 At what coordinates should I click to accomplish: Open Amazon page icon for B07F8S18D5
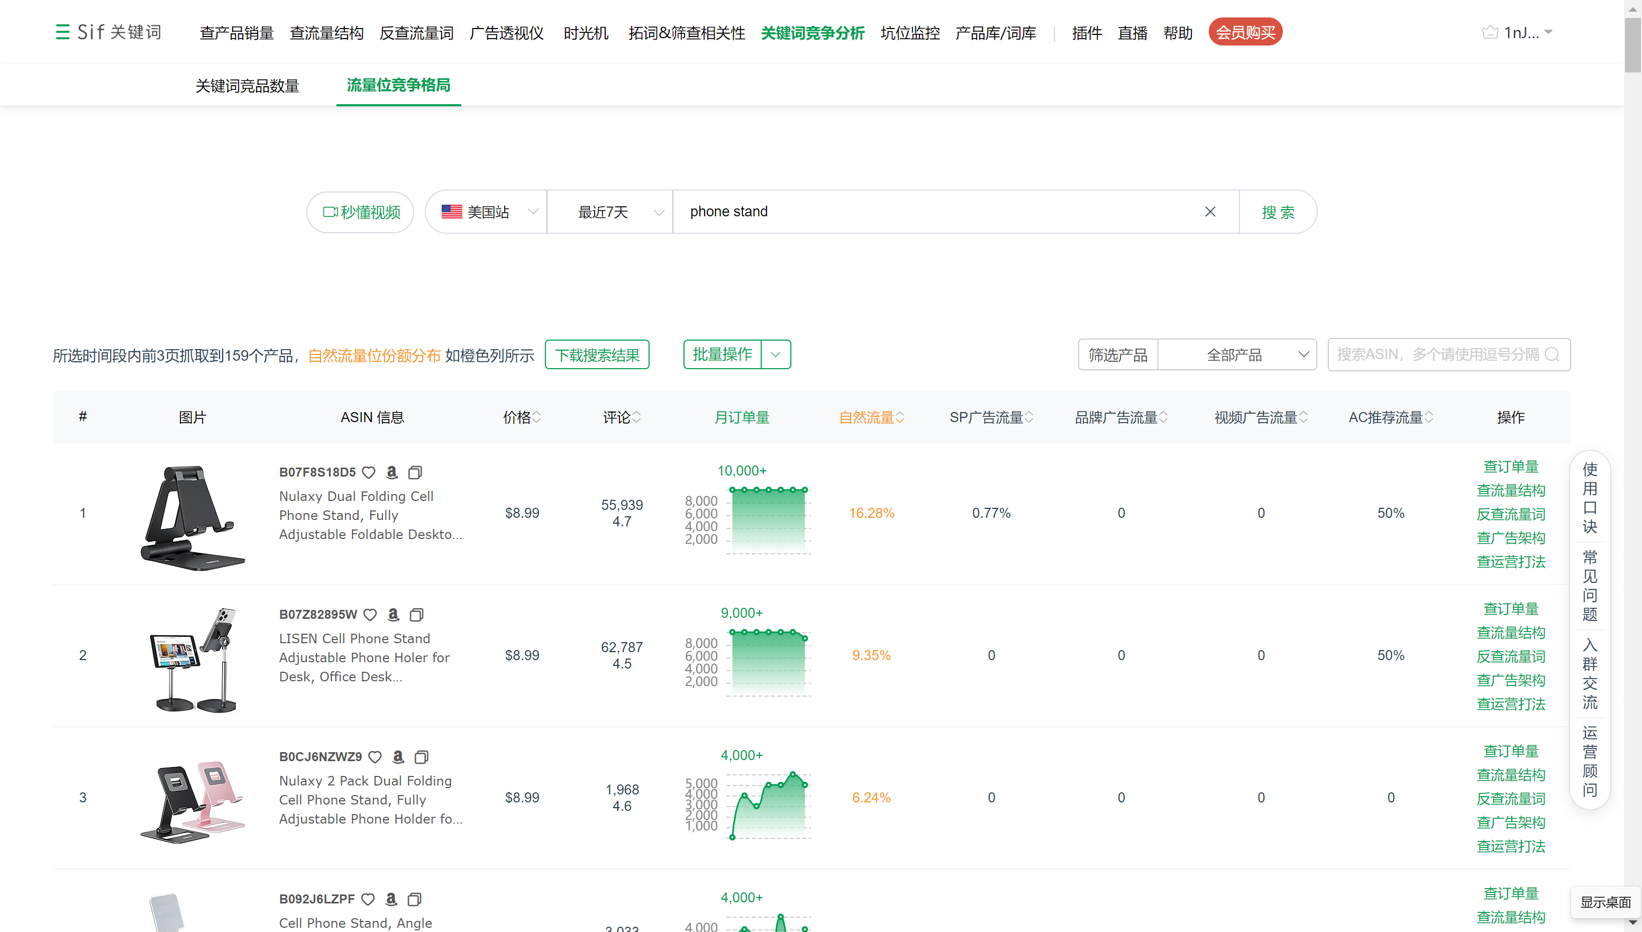pos(392,472)
